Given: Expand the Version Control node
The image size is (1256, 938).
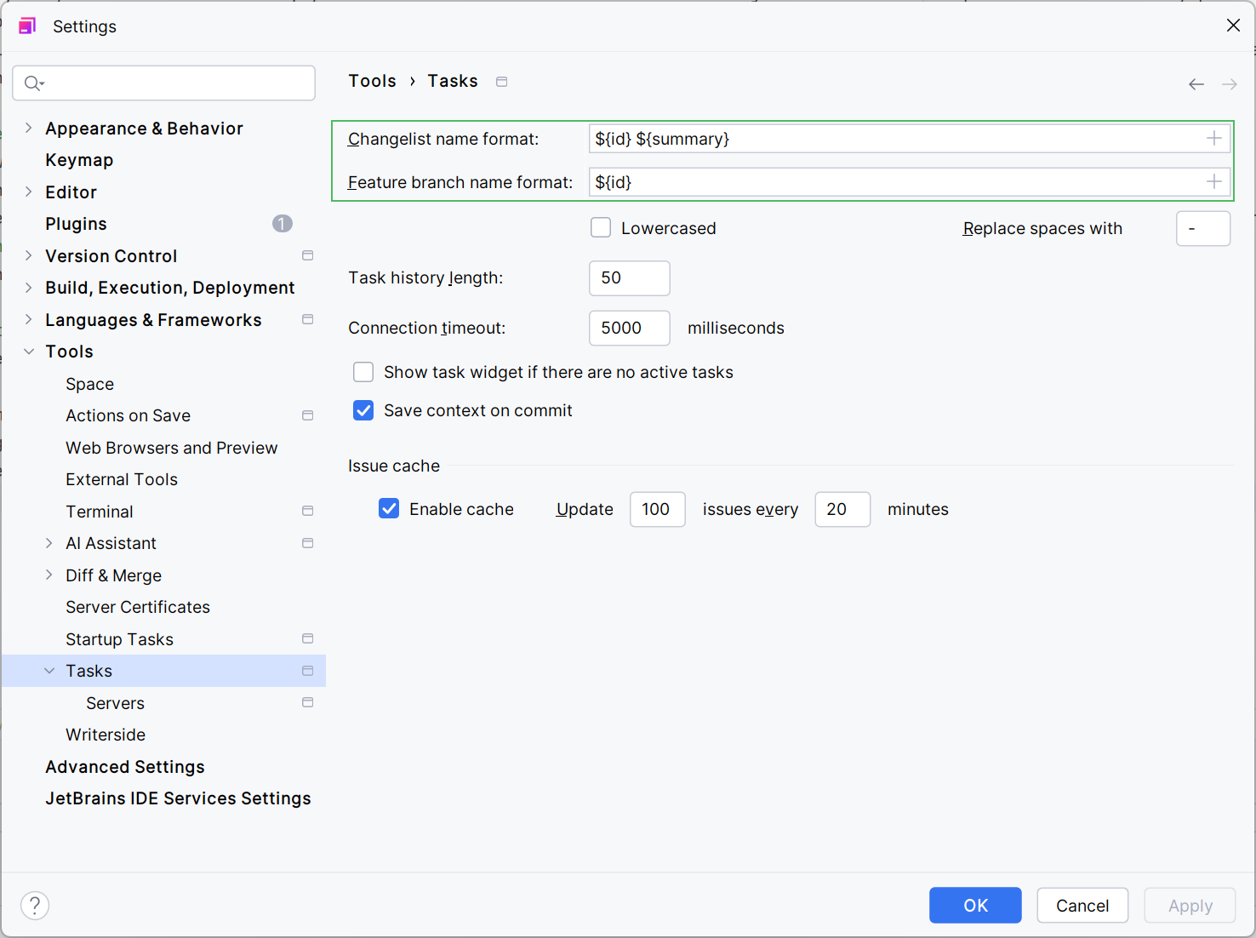Looking at the screenshot, I should tap(29, 256).
